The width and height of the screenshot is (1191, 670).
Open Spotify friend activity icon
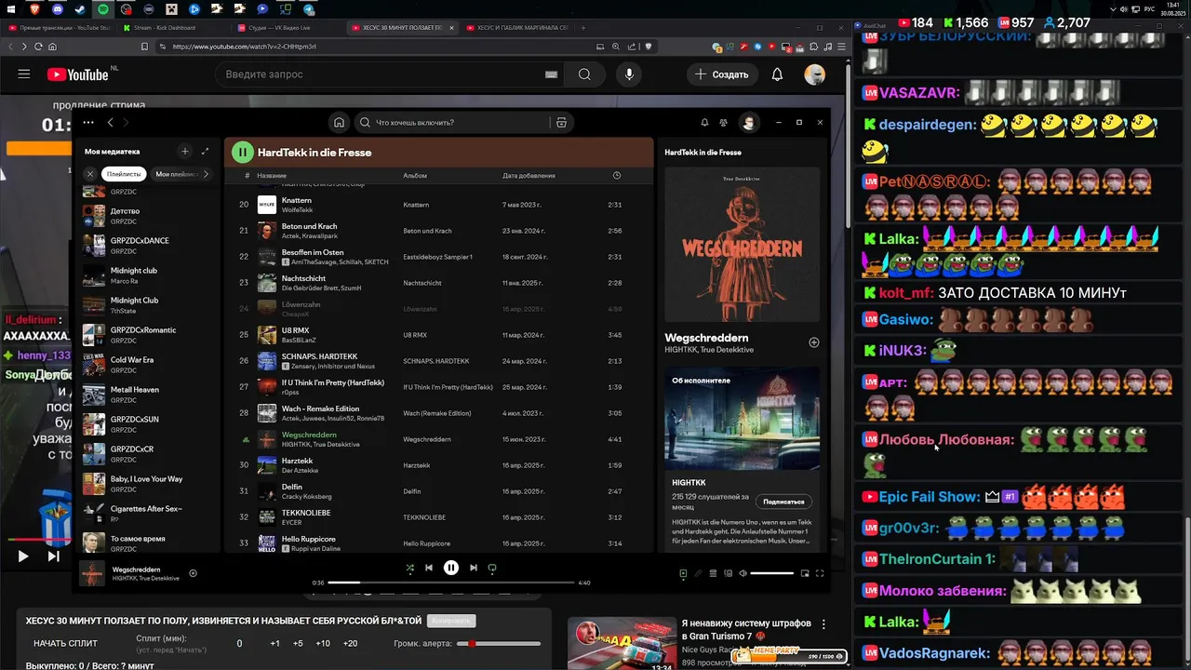(724, 122)
